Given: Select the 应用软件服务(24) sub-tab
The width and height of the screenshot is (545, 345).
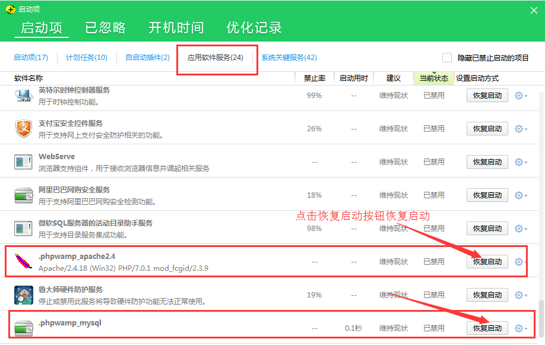Looking at the screenshot, I should [x=216, y=58].
